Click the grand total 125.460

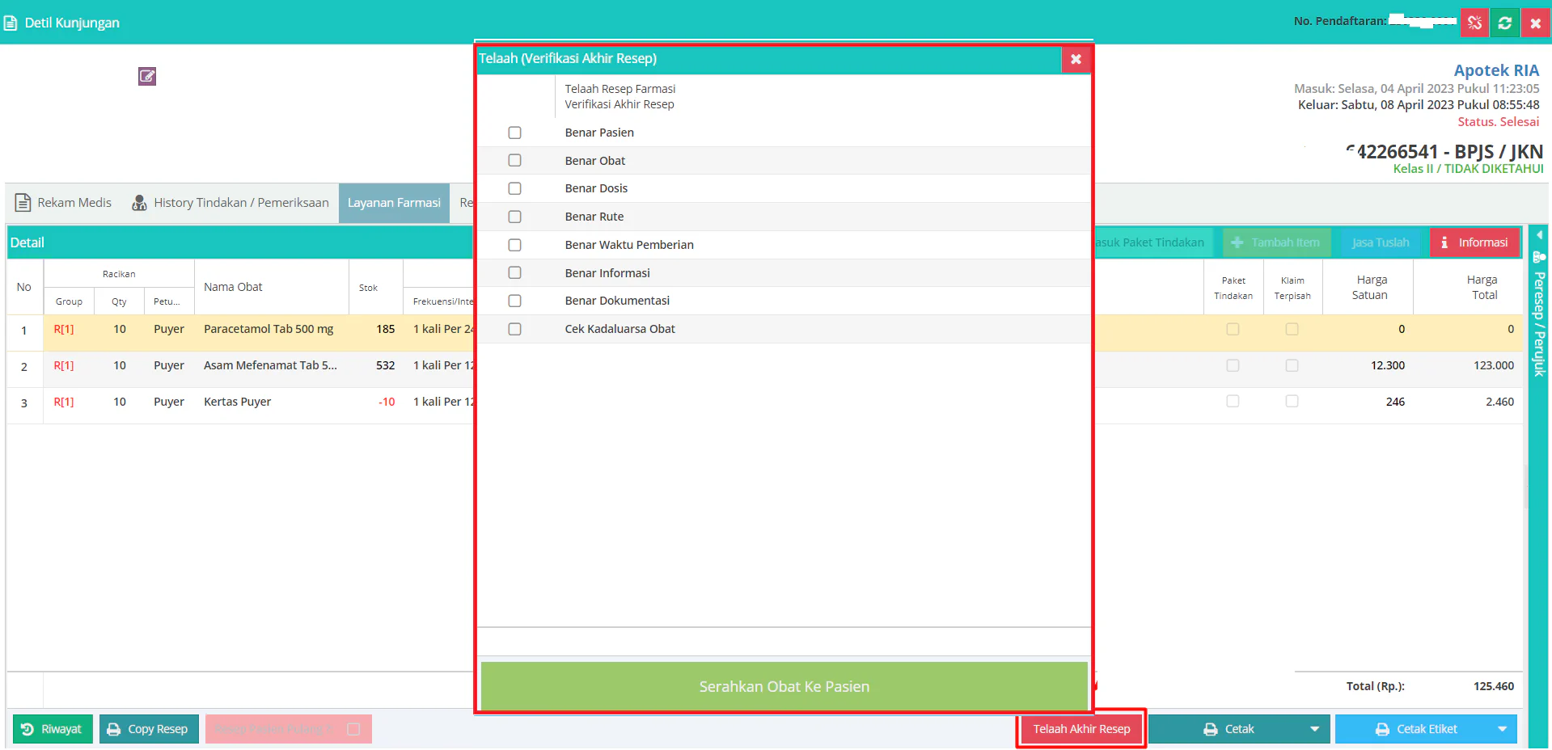(1493, 686)
